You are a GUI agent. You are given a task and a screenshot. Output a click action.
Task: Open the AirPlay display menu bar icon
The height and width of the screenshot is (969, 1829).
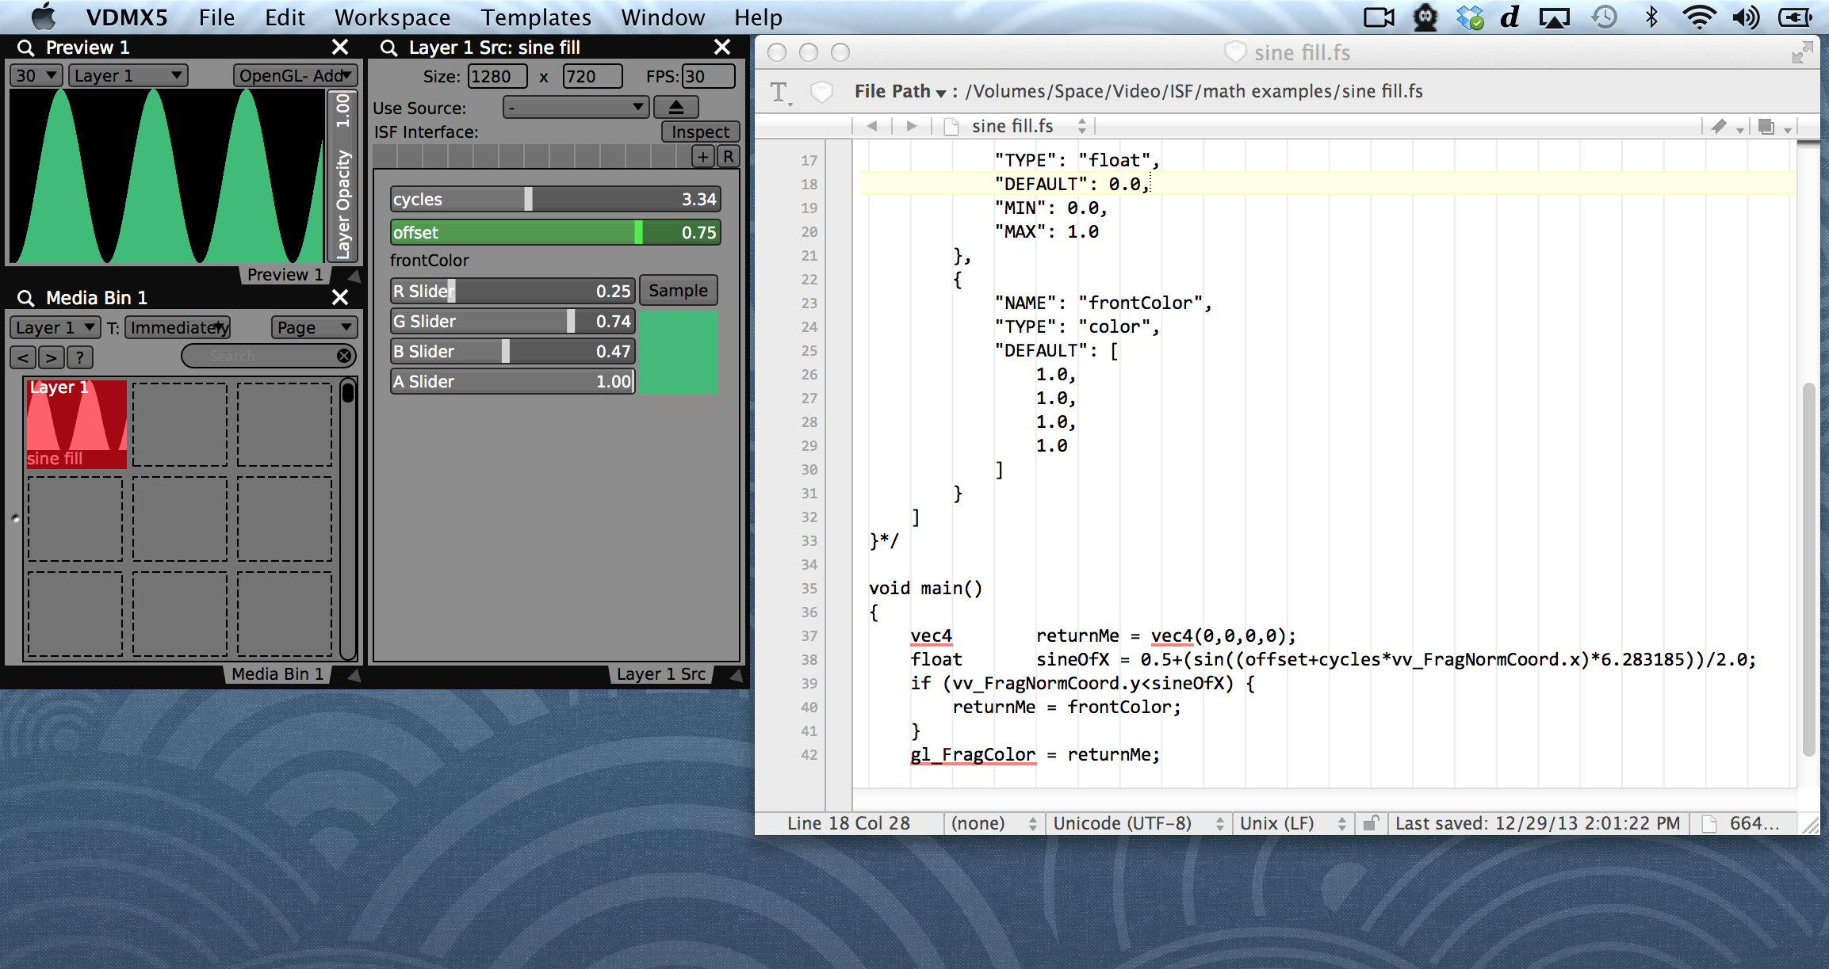1555,17
